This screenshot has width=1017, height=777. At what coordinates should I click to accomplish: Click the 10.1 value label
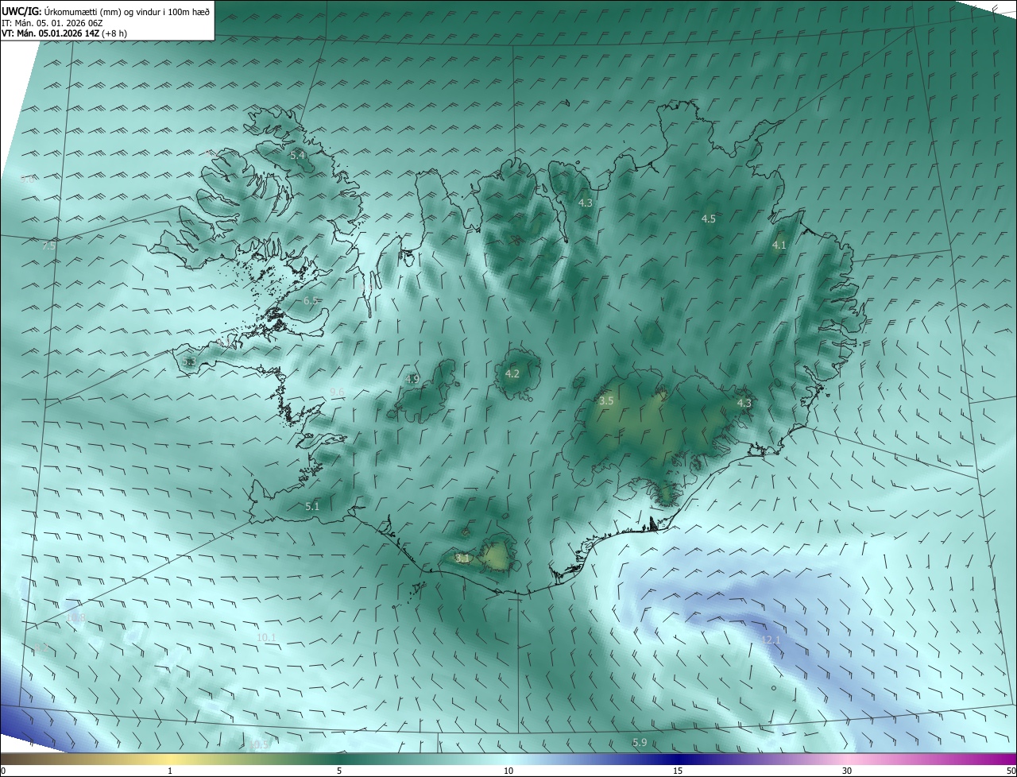point(266,637)
